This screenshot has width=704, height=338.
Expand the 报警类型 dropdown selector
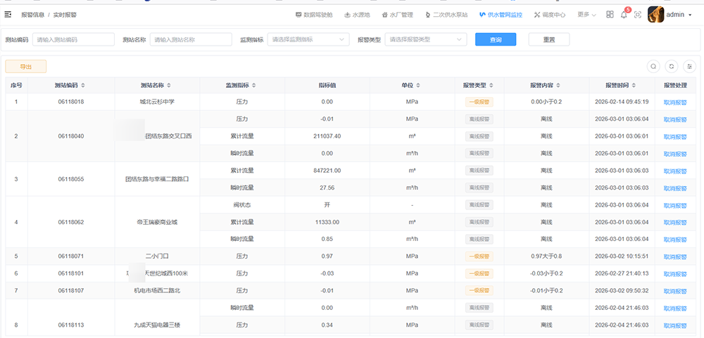(x=425, y=40)
